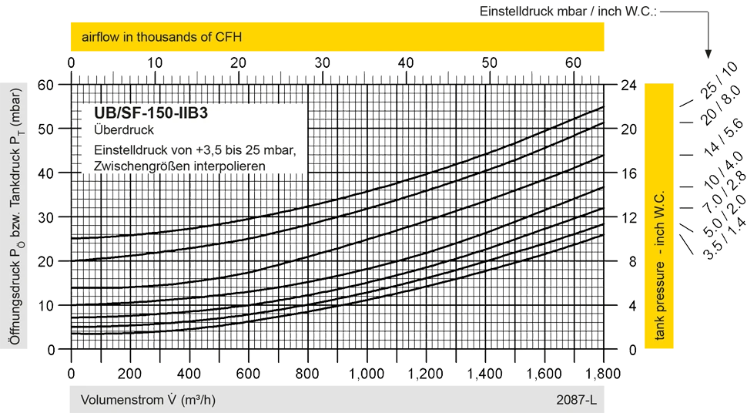Click the 1,000 tick on the bottom axis

point(367,373)
